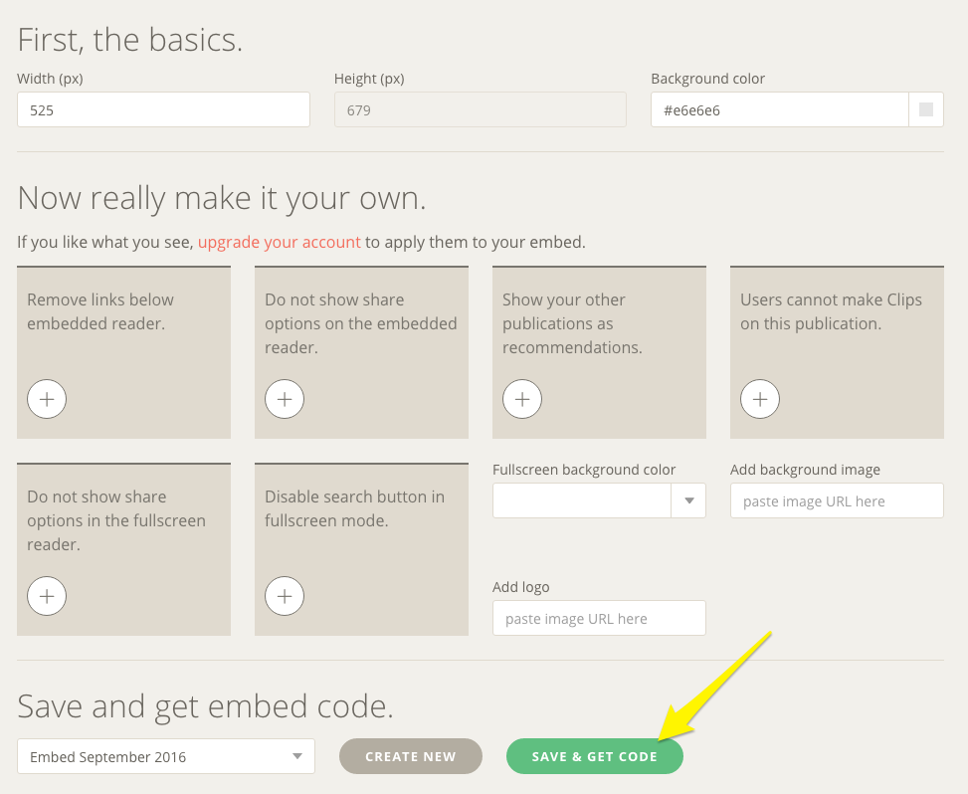The height and width of the screenshot is (794, 968).
Task: Click plus icon under share options on embedded reader
Action: pos(285,399)
